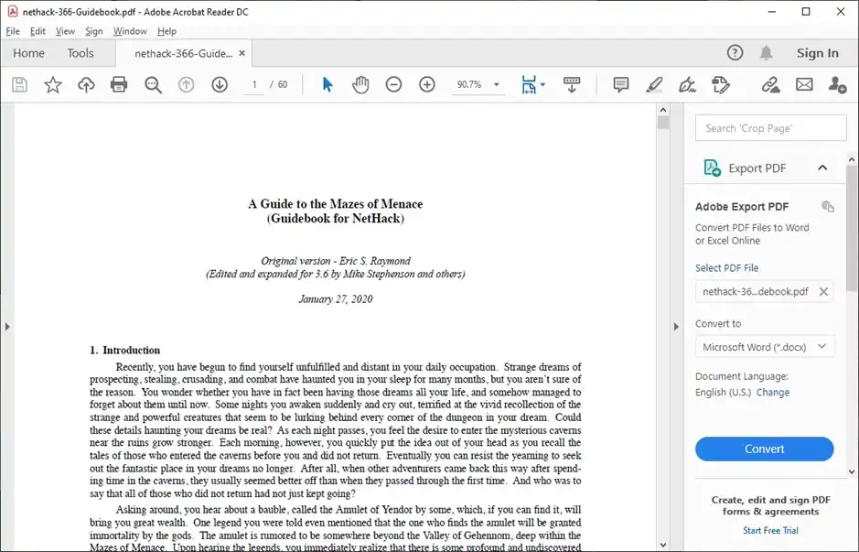Click the stamp tool icon
Viewport: 859px width, 552px height.
coord(721,84)
